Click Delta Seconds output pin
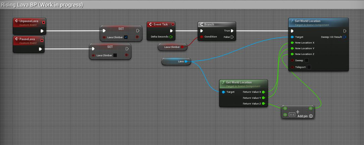Screen dimensions: 364x145 pyautogui.click(x=171, y=37)
